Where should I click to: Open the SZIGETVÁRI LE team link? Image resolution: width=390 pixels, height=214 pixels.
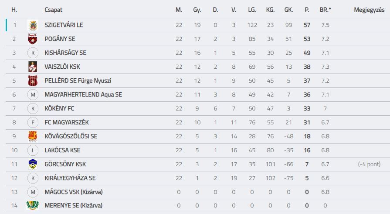(x=64, y=25)
